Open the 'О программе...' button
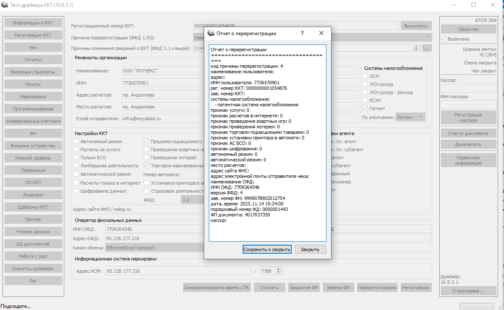Viewport: 504px width, 310px height. (468, 291)
